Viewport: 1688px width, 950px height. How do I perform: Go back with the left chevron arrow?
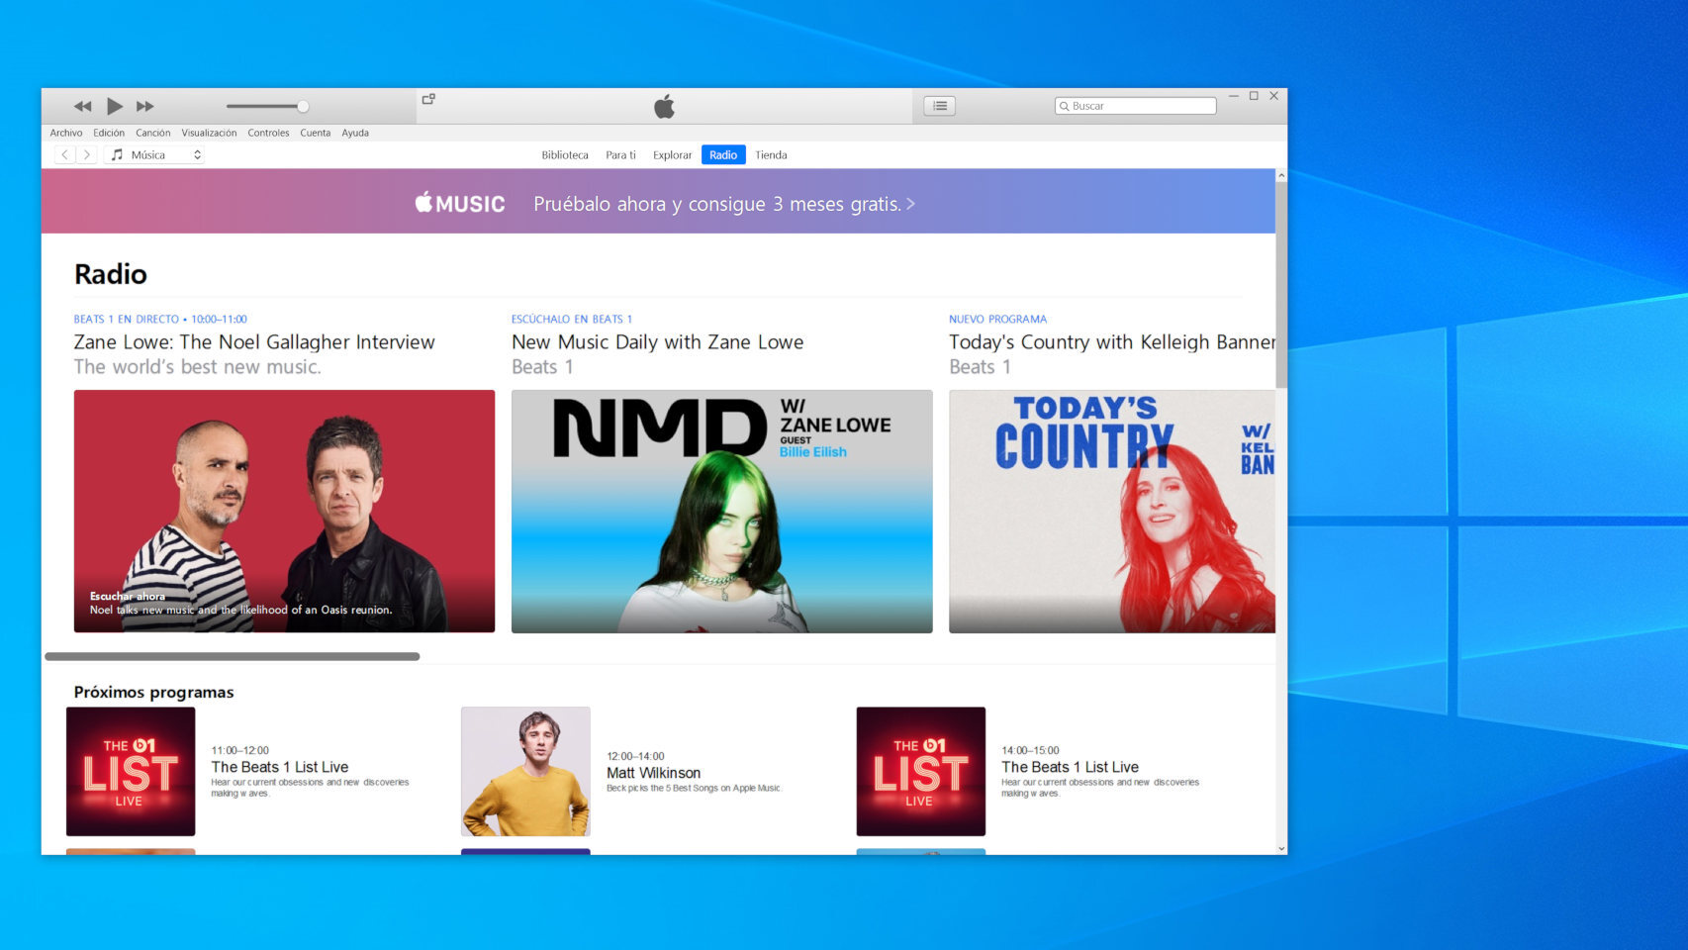point(64,154)
